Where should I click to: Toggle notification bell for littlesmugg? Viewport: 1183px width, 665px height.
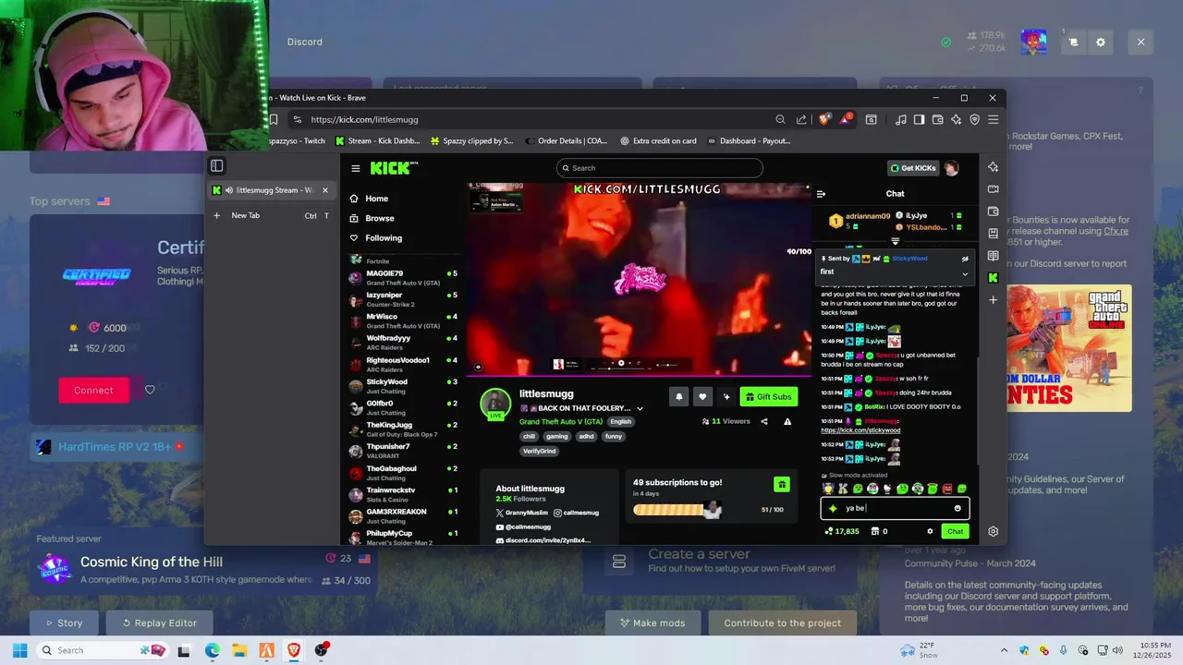pyautogui.click(x=678, y=396)
